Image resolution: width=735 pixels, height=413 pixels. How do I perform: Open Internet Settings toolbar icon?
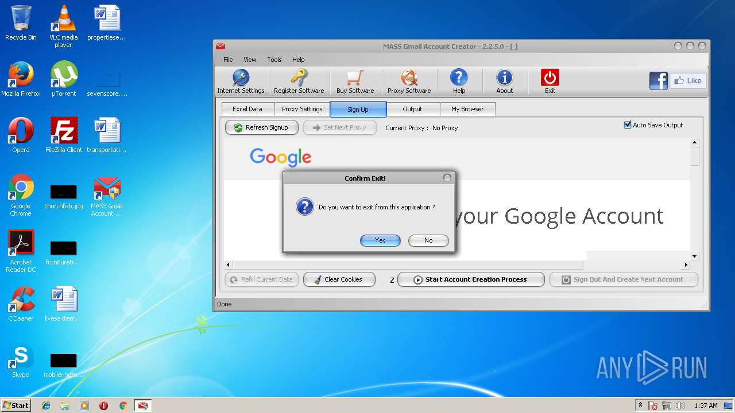coord(241,81)
